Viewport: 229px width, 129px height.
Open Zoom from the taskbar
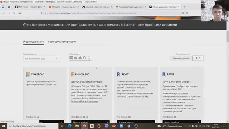[x=121, y=126]
